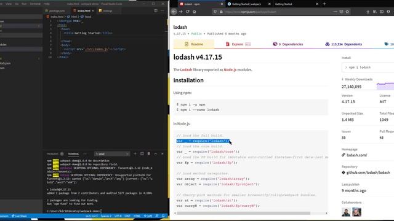This screenshot has width=394, height=221.
Task: Maximize the terminal panel with chevron
Action: tap(156, 153)
